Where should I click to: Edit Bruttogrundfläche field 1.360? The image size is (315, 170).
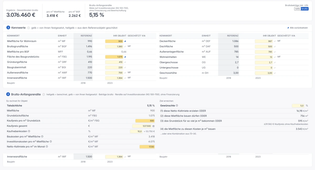[x=114, y=47]
